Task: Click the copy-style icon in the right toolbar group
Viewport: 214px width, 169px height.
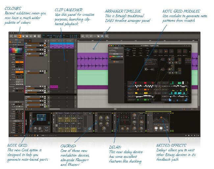Action: 98,36
